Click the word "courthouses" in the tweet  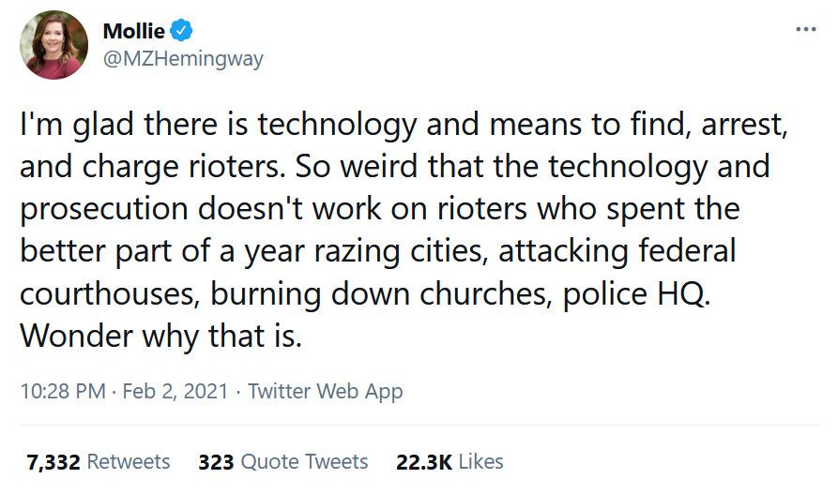click(x=109, y=292)
